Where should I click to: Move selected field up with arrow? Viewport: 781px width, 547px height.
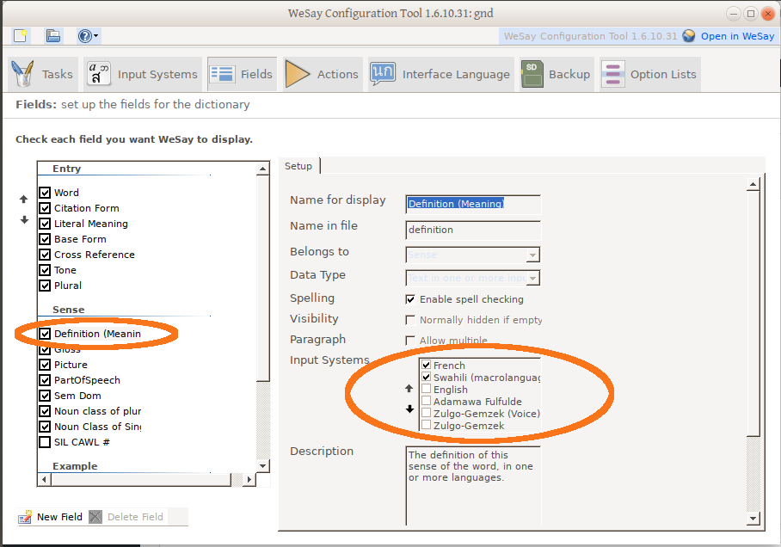[24, 200]
